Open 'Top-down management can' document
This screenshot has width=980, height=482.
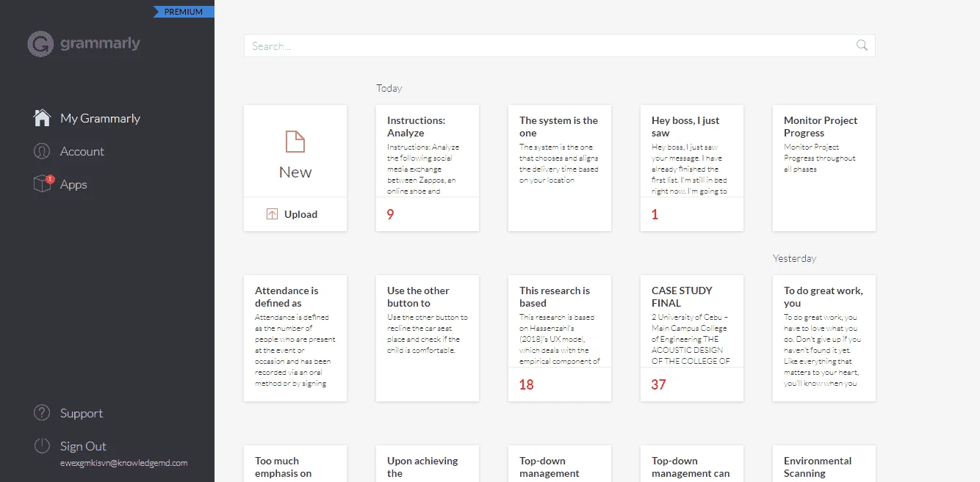coord(692,464)
